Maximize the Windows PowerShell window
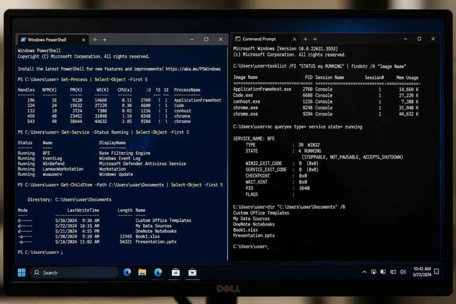Viewport: 456px width, 304px height. click(x=206, y=39)
